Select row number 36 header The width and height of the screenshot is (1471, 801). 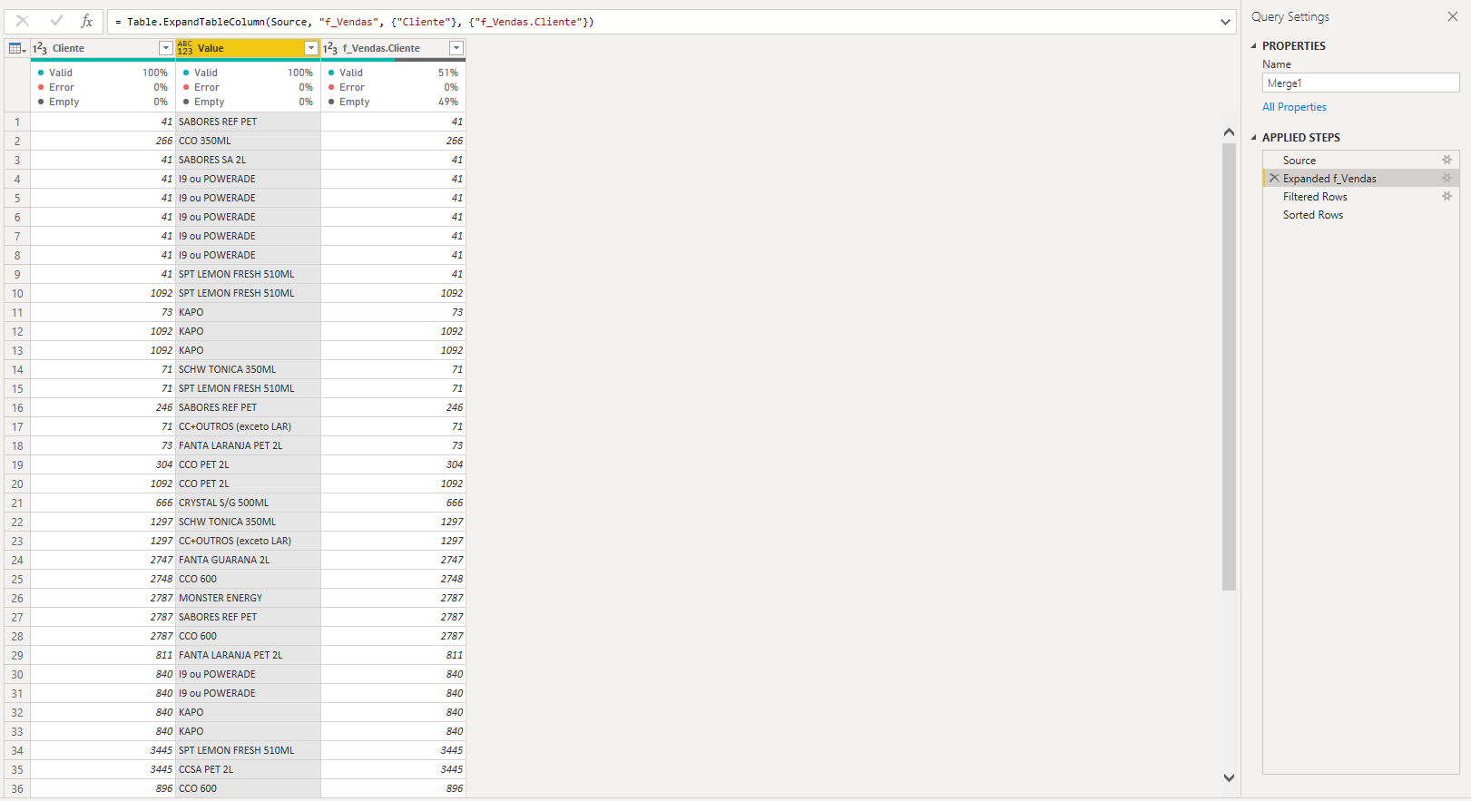[17, 788]
